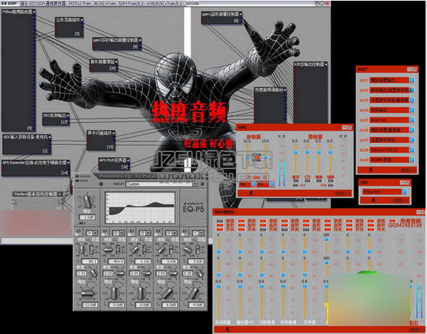Image resolution: width=427 pixels, height=334 pixels.
Task: Adjust the left recording source fader at 12.0
Action: click(x=248, y=157)
